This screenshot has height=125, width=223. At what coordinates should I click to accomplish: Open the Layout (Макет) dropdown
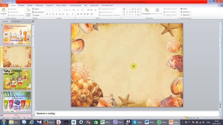tap(36, 9)
